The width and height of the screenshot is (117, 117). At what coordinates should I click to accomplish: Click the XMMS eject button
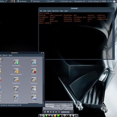(59, 112)
